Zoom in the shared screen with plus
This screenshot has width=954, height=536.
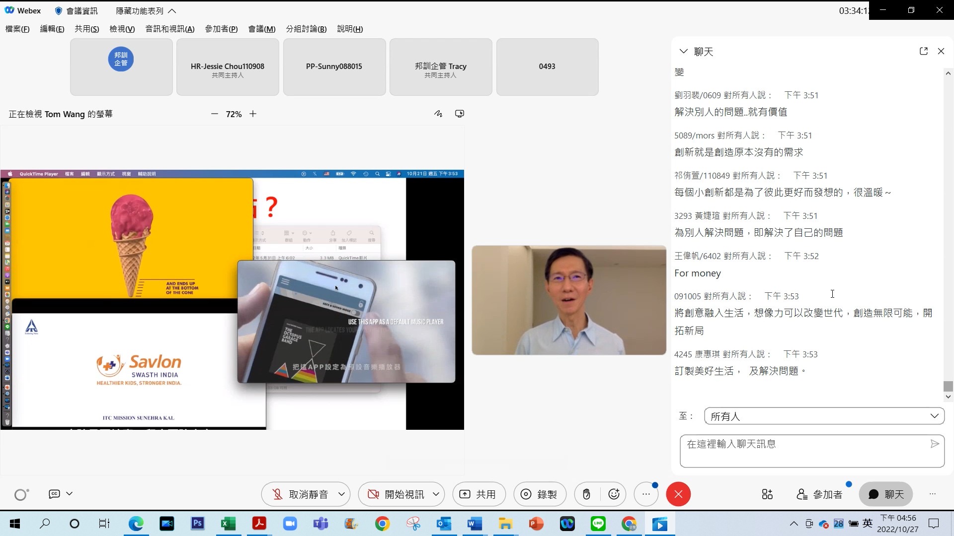pos(253,114)
